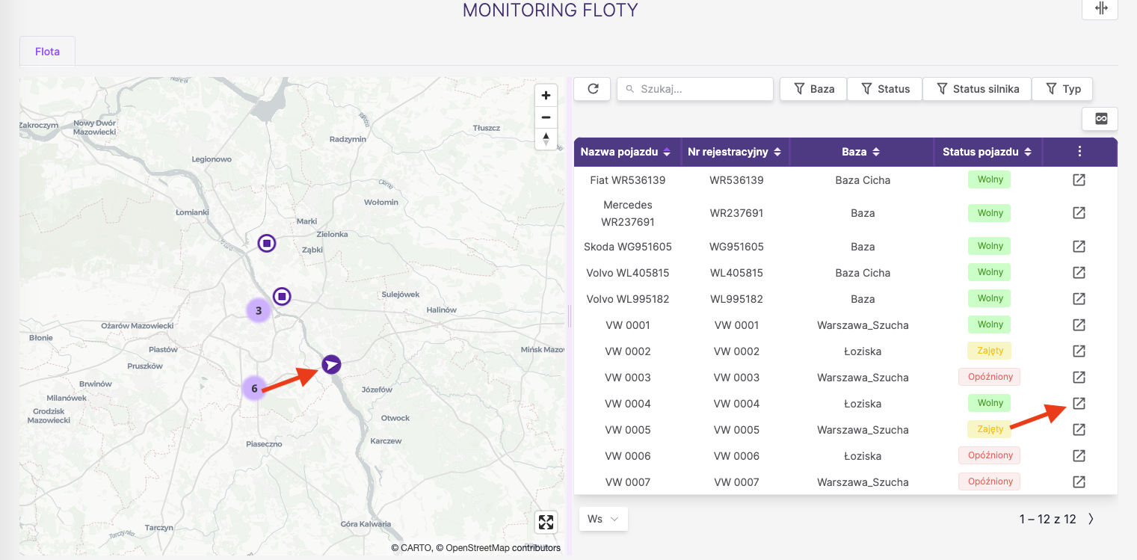Click the refresh table button
Image resolution: width=1137 pixels, height=560 pixels.
[x=593, y=89]
